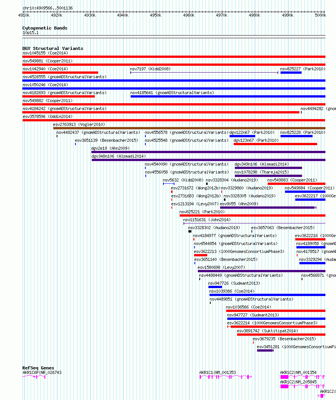Click the nsv4185641 gnomAD variant label
Screen dimensions: 336x400
(172, 93)
